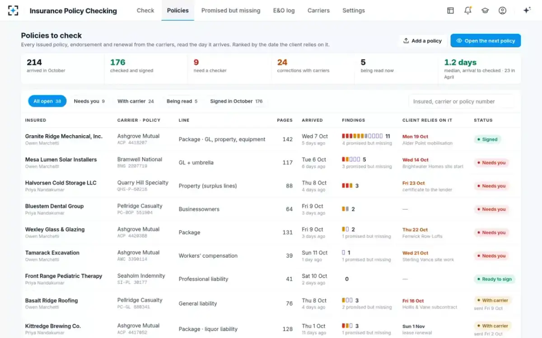
Task: Click the findings bar for Granite Ridge Mechanical
Action: pyautogui.click(x=362, y=136)
